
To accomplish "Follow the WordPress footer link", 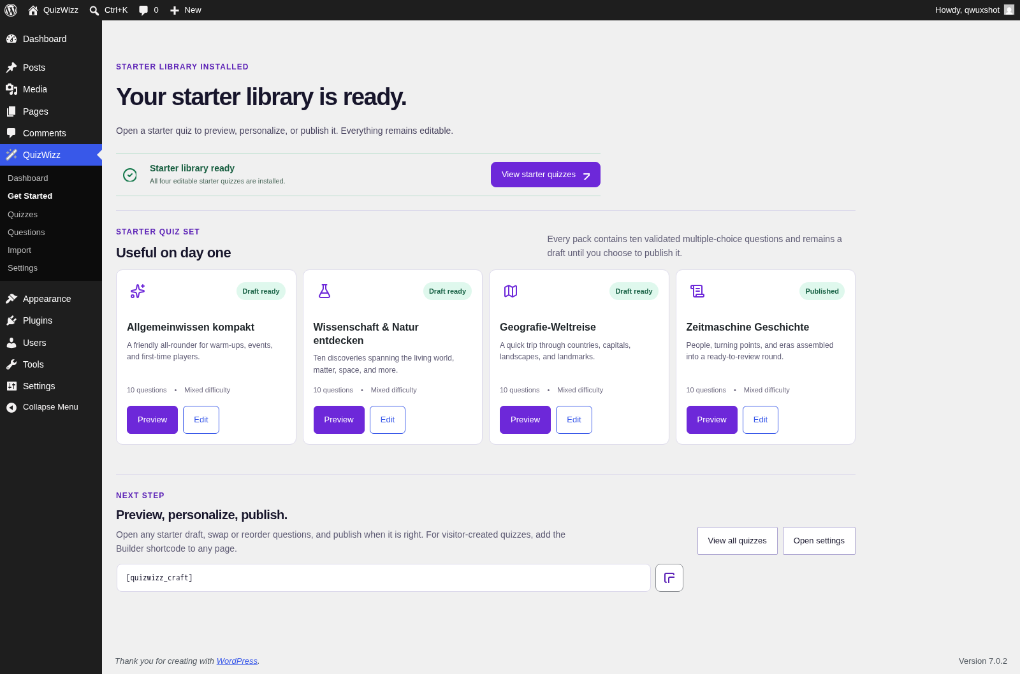I will click(237, 661).
